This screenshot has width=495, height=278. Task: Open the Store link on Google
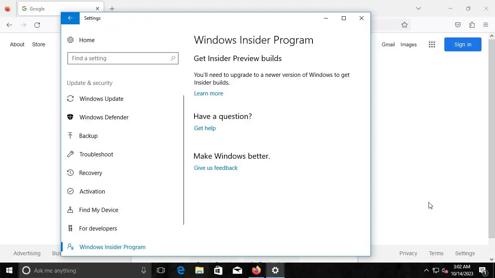coord(39,44)
